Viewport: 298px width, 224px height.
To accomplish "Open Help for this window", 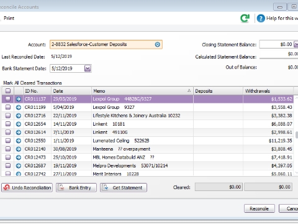I will (278, 18).
